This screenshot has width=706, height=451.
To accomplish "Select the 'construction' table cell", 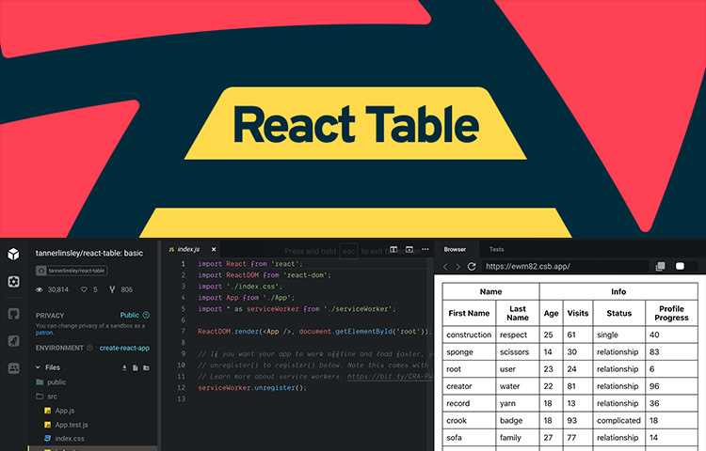I will point(469,335).
